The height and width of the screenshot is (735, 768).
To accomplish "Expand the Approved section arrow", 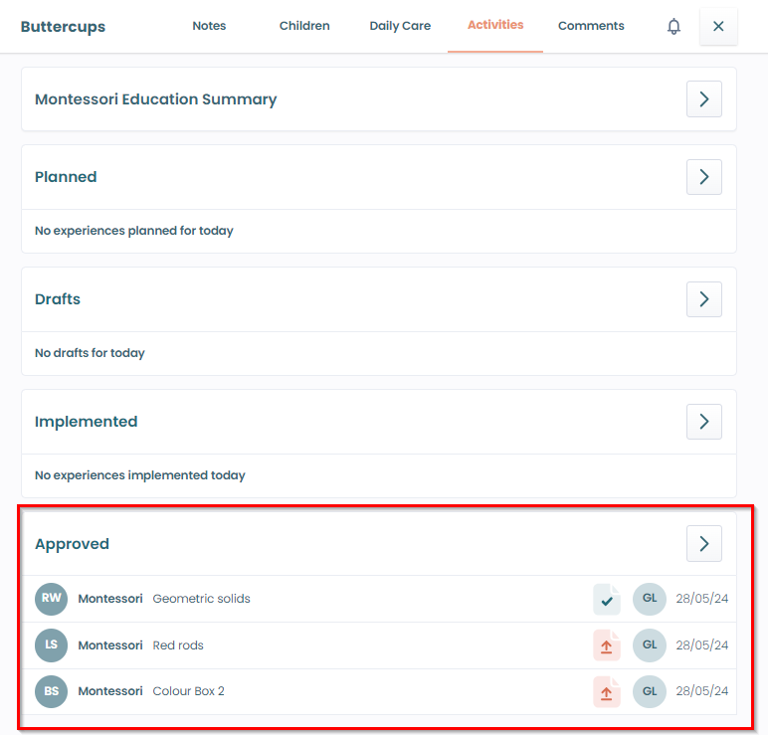I will click(x=703, y=544).
